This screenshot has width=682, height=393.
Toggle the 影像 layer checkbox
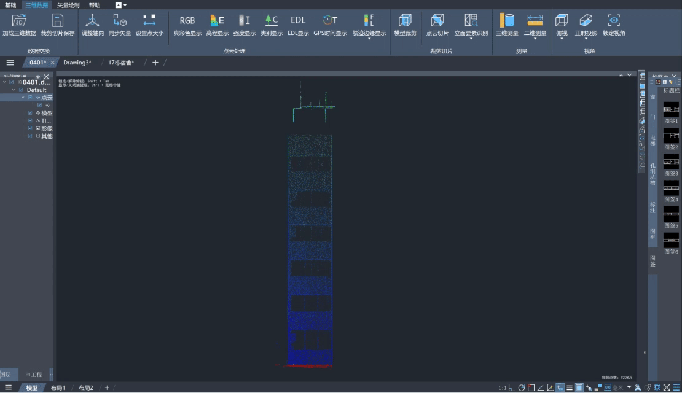click(x=30, y=128)
